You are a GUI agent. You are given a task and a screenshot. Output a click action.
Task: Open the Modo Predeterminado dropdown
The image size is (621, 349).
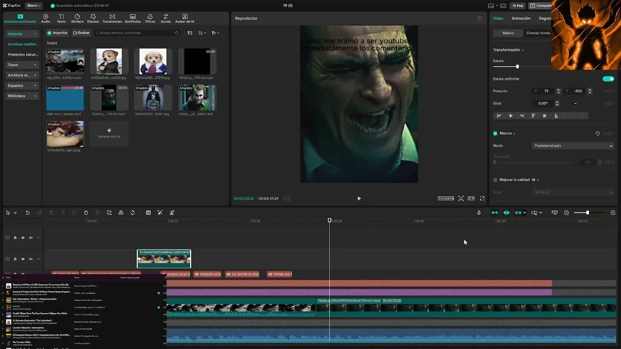point(573,146)
